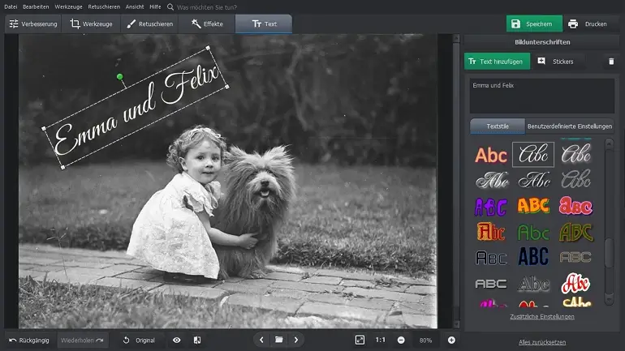Image resolution: width=625 pixels, height=351 pixels.
Task: Open the folder browse icon
Action: (279, 340)
